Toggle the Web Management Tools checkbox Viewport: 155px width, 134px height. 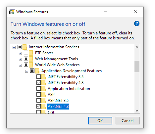(26, 59)
